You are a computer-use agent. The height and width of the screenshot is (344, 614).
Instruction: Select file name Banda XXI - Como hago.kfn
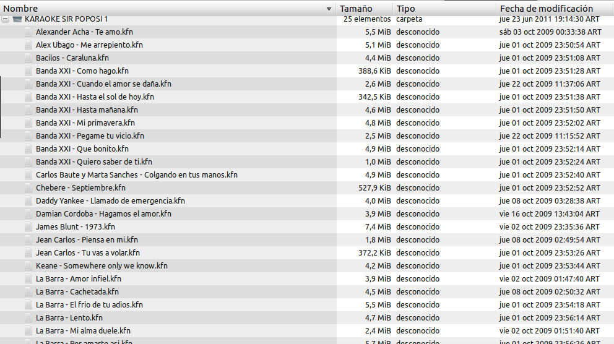82,71
